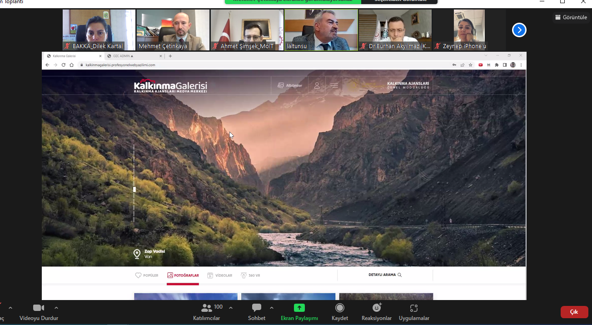Start recording with the Kaydet button
This screenshot has height=325, width=592.
tap(339, 308)
